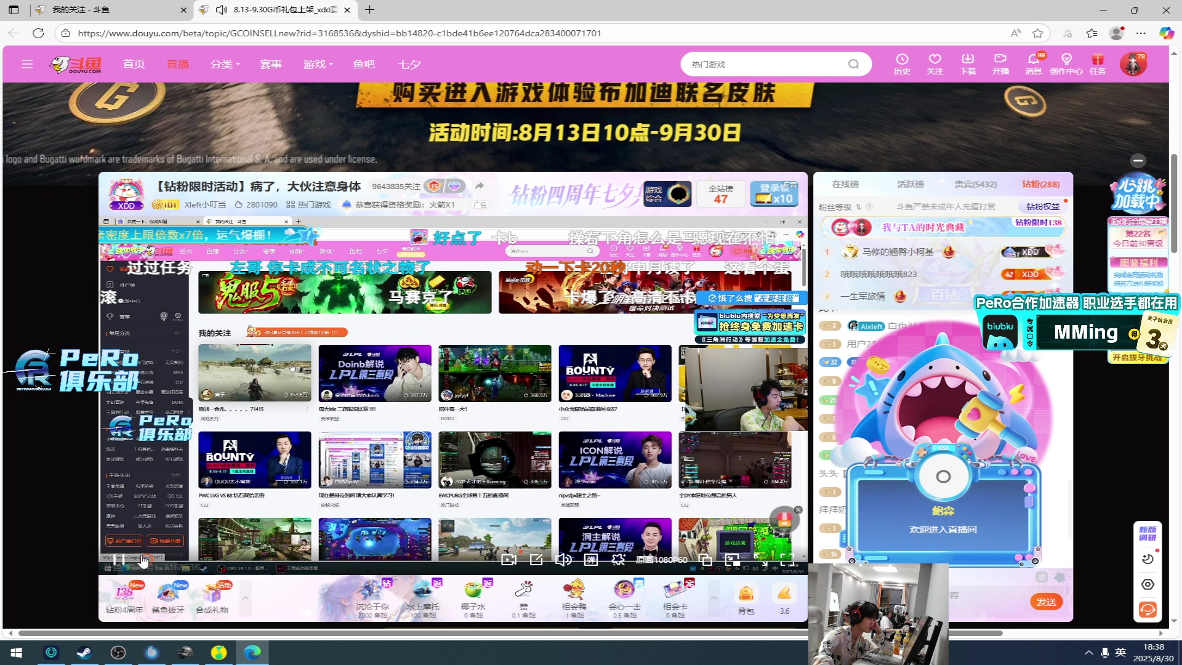
Task: Expand the gift list chevron before 背包
Action: (714, 598)
